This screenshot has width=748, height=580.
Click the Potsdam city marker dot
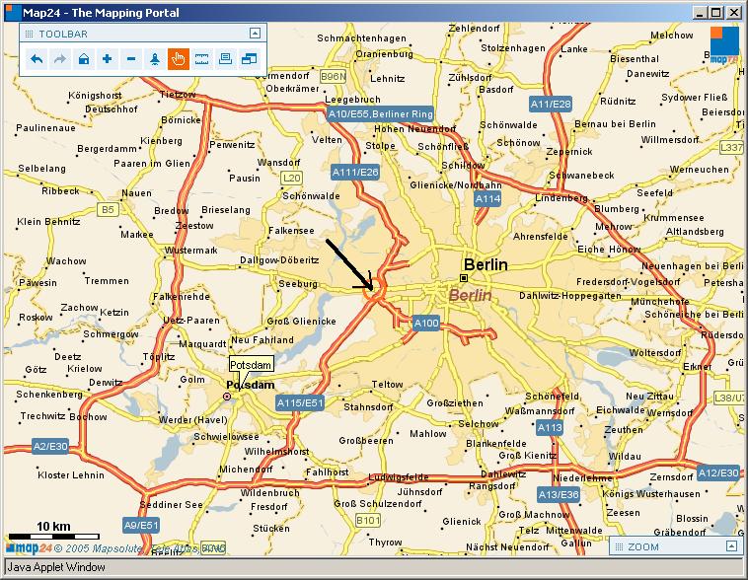[x=229, y=397]
